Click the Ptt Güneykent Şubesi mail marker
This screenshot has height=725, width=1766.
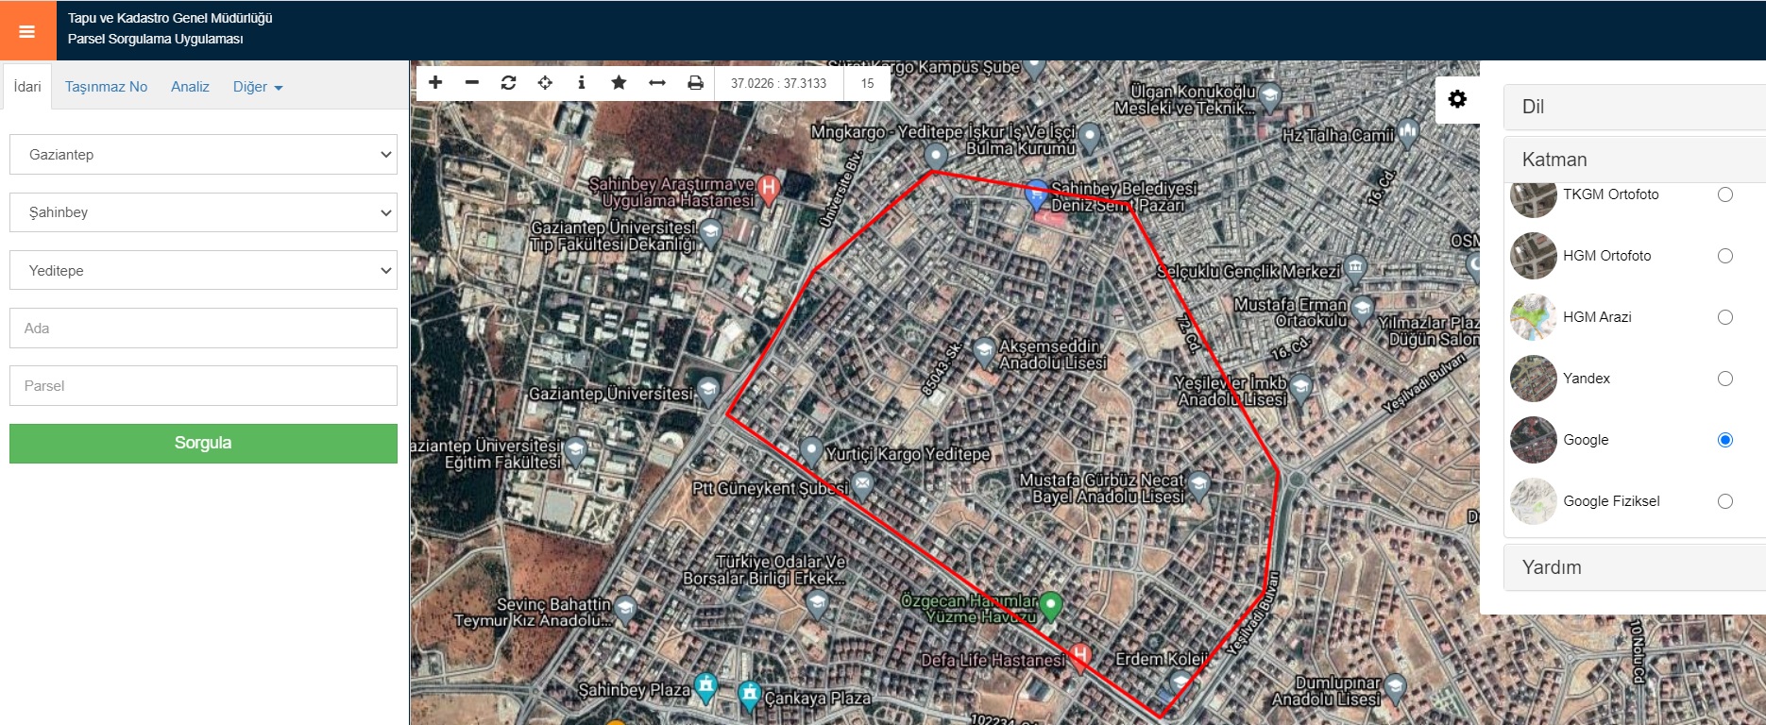[x=862, y=485]
